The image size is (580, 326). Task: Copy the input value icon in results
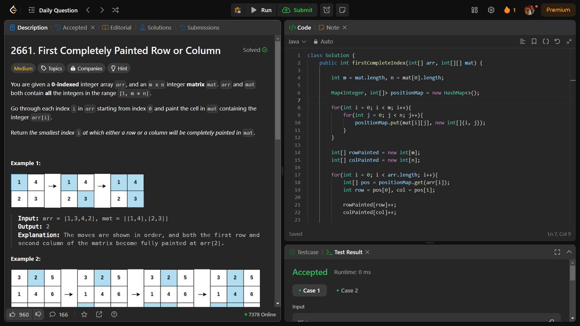pyautogui.click(x=551, y=321)
